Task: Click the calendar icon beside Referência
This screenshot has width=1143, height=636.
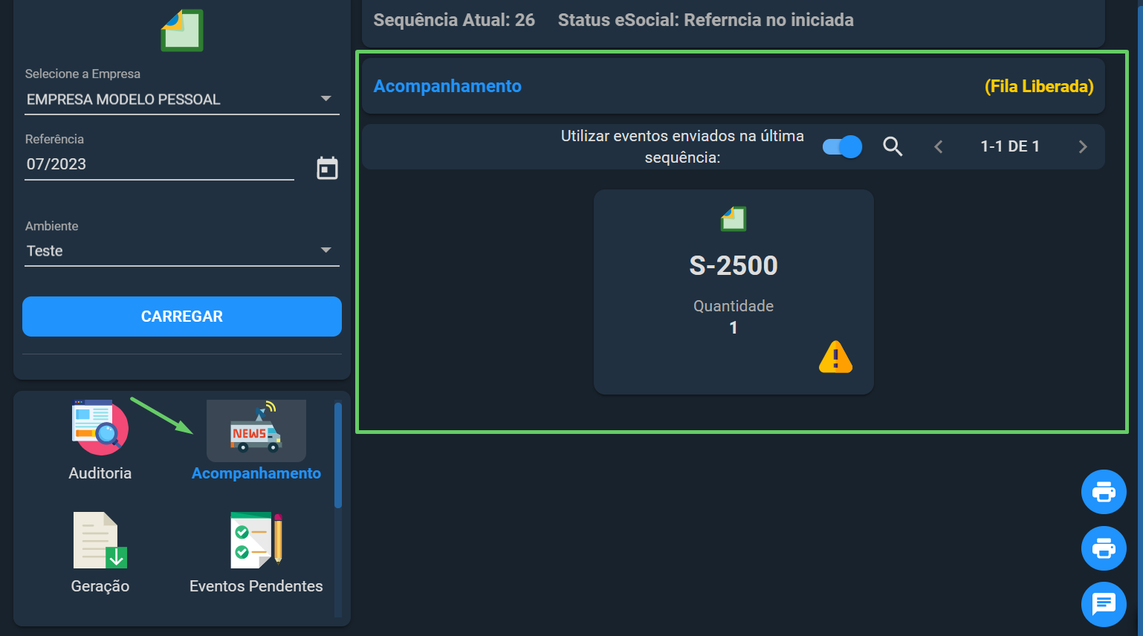Action: pyautogui.click(x=327, y=168)
